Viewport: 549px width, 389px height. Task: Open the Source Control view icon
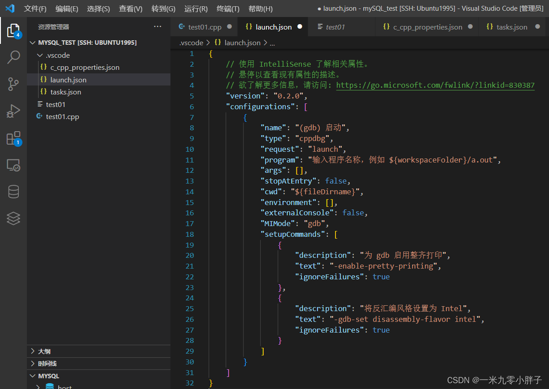point(13,84)
